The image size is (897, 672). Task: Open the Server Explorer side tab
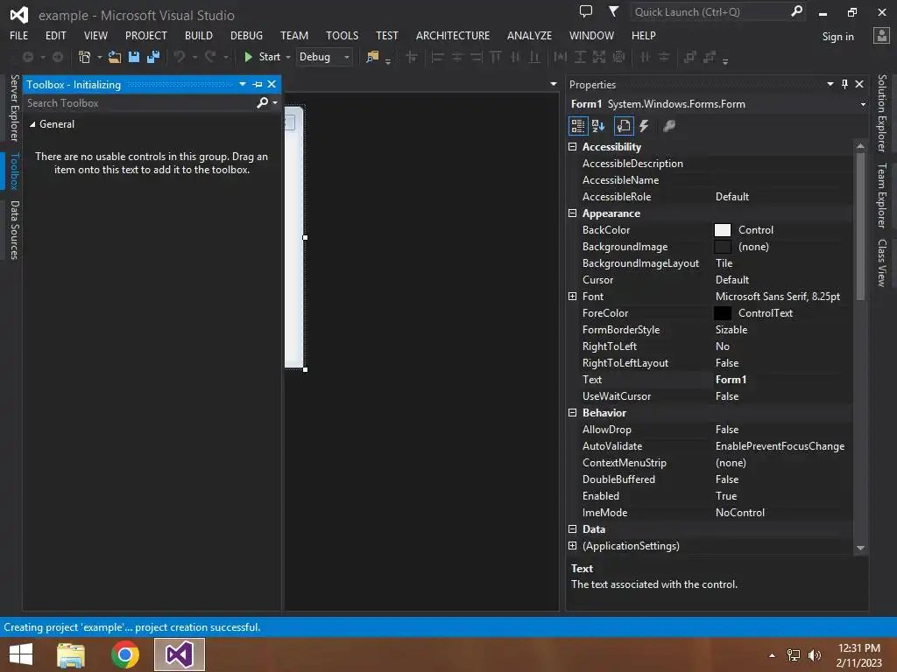tap(14, 108)
